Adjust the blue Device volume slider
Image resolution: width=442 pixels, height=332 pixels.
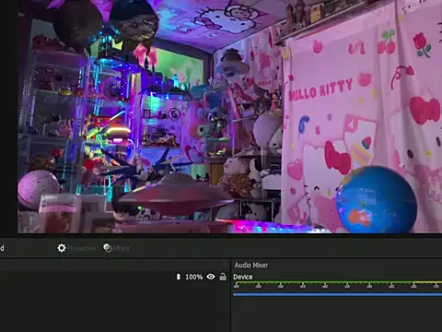pyautogui.click(x=337, y=295)
